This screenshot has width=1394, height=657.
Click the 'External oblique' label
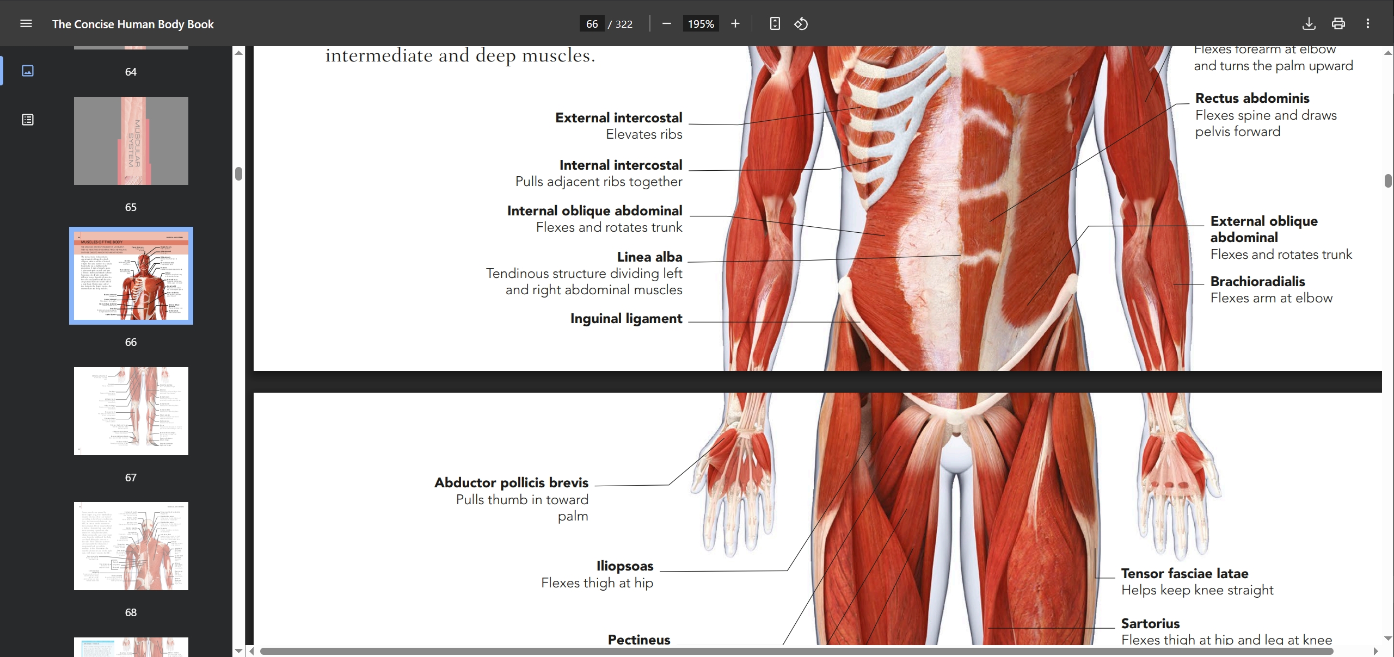[x=1264, y=221]
